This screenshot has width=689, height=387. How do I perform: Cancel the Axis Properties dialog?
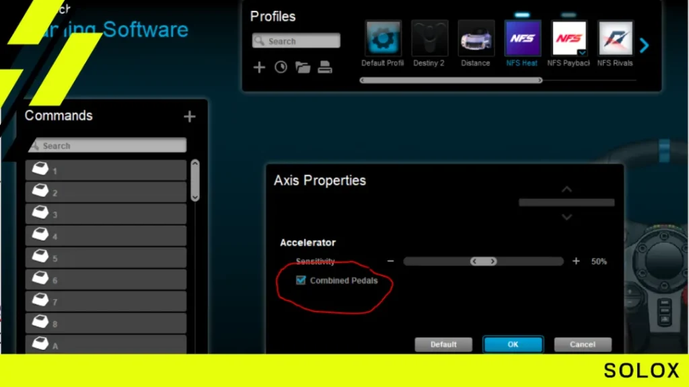[x=583, y=345]
